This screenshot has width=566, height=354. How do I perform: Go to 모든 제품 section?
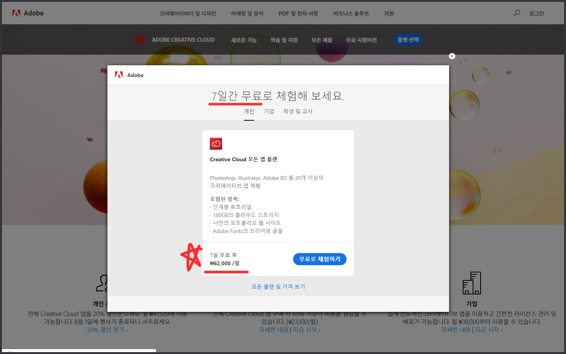point(322,40)
